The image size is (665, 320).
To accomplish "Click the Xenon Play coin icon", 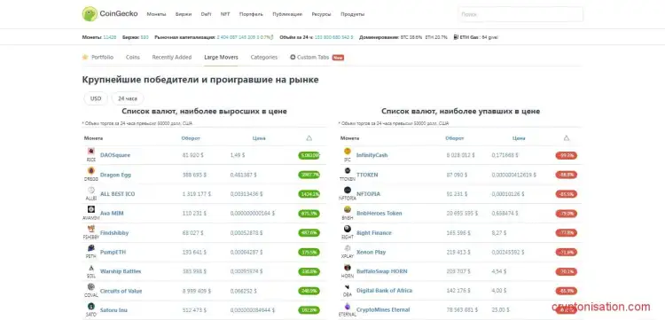I will tap(348, 248).
